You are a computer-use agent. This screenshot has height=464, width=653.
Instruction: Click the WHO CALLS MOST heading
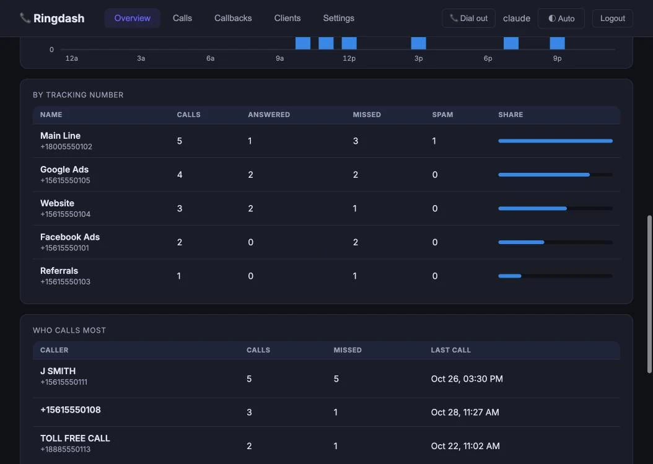pyautogui.click(x=69, y=330)
